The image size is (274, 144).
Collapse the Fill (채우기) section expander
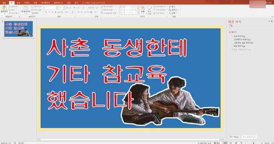pos(230,32)
